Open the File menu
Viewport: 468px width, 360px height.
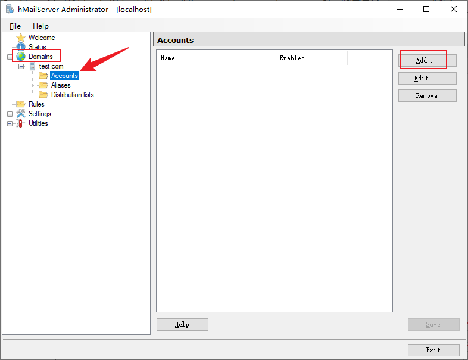pos(15,26)
